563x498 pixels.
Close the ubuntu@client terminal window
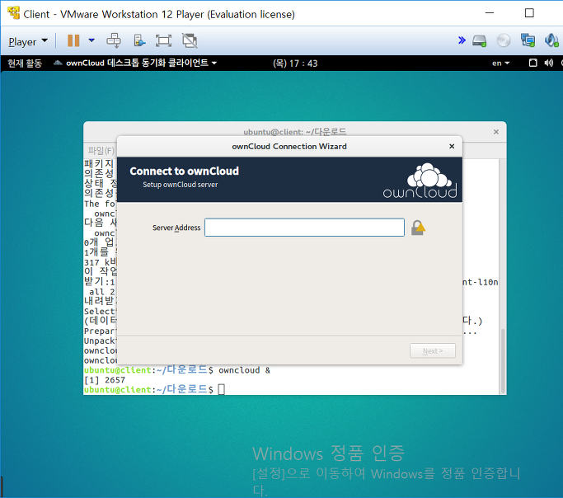click(x=496, y=132)
